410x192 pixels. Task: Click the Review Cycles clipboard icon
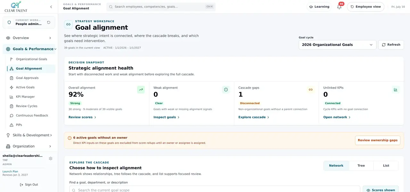(12, 106)
